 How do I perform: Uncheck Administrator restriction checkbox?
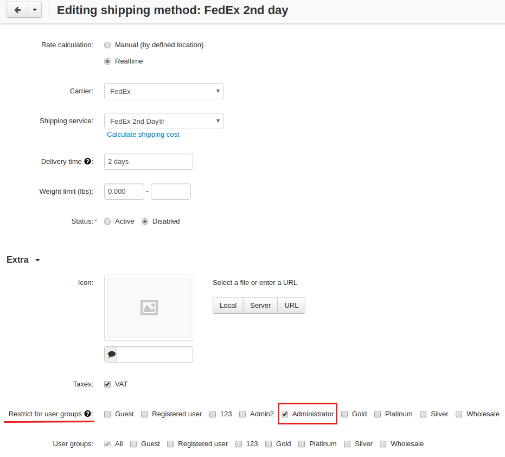coord(285,414)
